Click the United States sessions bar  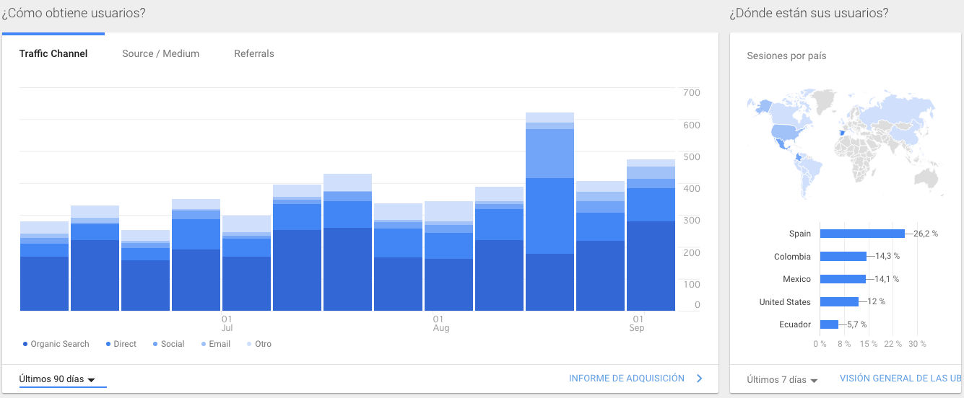839,302
